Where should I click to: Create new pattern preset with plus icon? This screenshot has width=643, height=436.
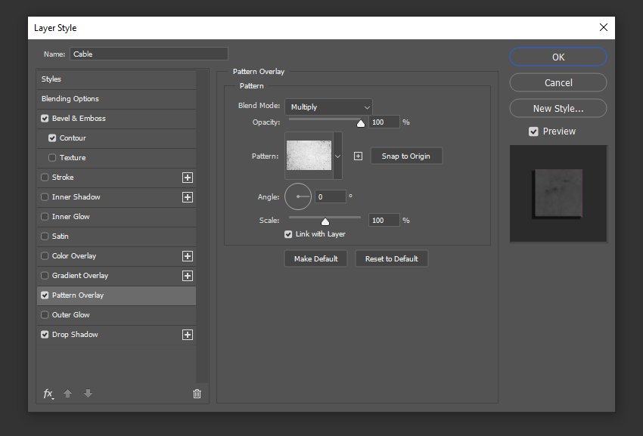coord(358,155)
